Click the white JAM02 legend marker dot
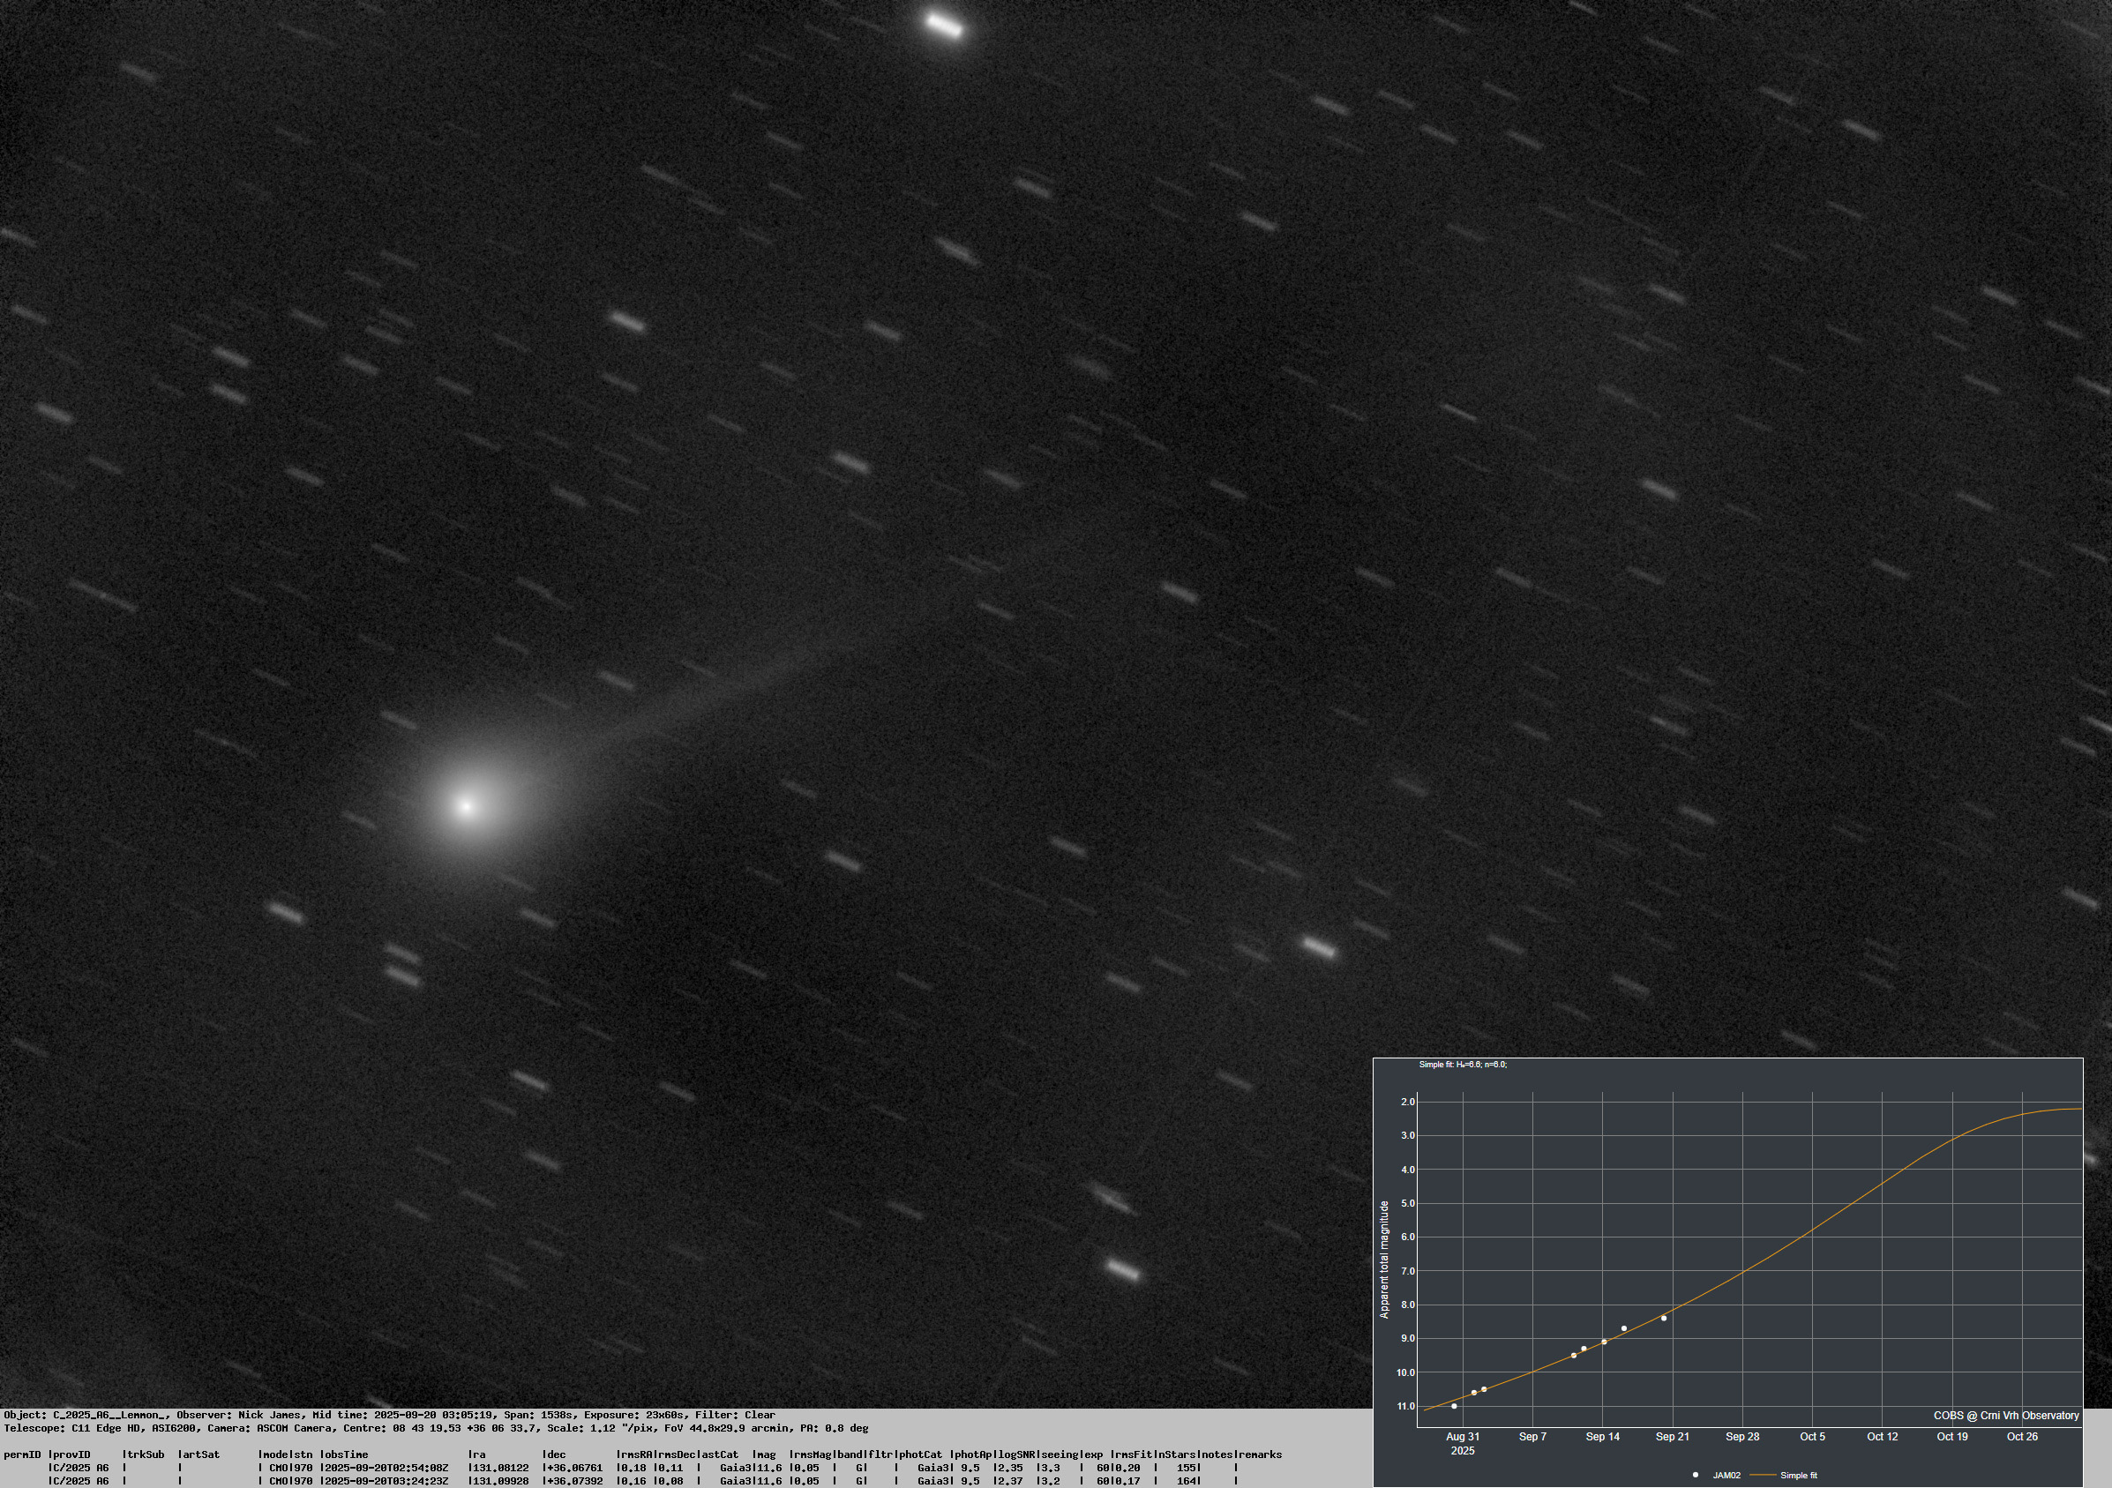 pos(1696,1475)
